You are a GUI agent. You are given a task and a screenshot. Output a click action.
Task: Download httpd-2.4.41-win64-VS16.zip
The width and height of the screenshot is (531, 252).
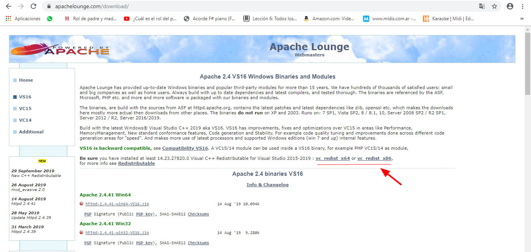point(117,204)
